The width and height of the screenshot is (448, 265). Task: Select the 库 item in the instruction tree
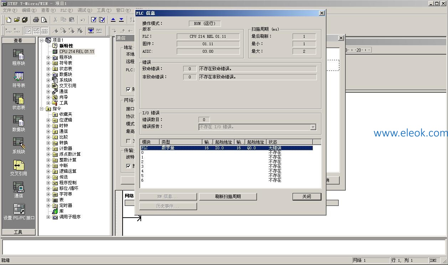point(61,211)
